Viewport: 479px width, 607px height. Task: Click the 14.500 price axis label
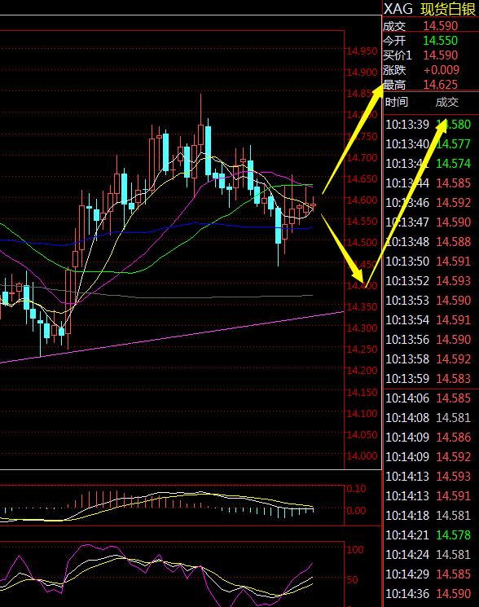coord(362,243)
